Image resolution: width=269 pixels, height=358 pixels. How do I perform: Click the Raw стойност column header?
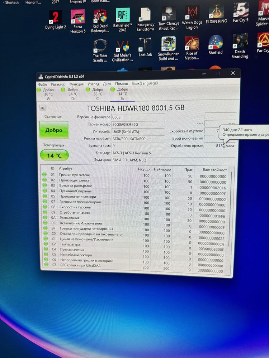point(214,170)
